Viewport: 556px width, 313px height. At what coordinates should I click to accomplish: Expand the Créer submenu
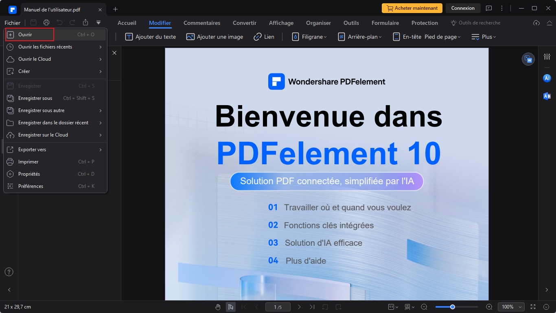(55, 71)
